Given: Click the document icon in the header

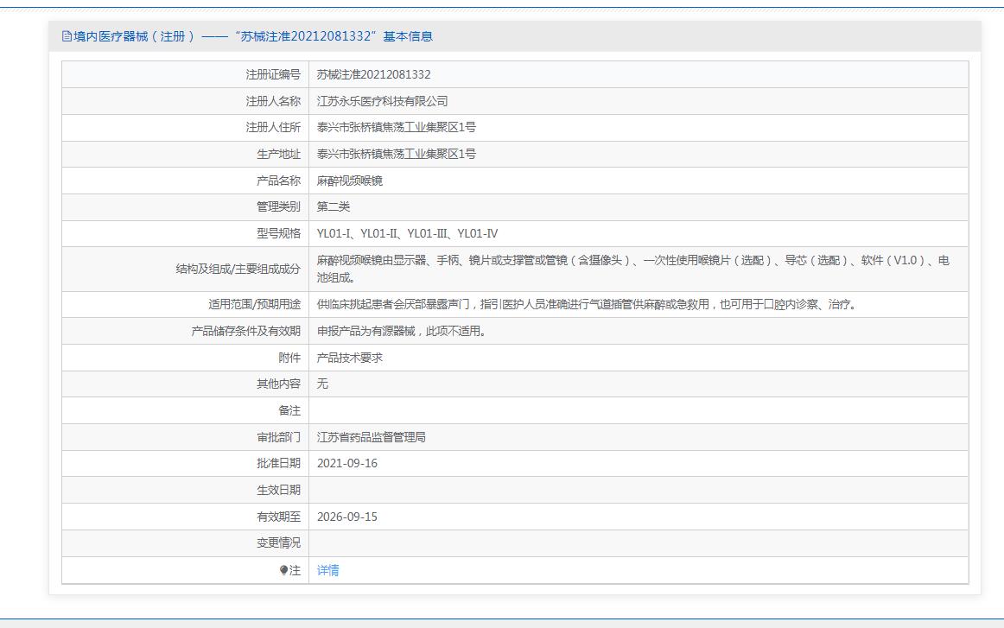Looking at the screenshot, I should pos(67,36).
